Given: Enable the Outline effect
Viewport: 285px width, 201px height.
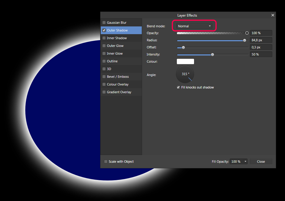Looking at the screenshot, I should click(x=104, y=61).
